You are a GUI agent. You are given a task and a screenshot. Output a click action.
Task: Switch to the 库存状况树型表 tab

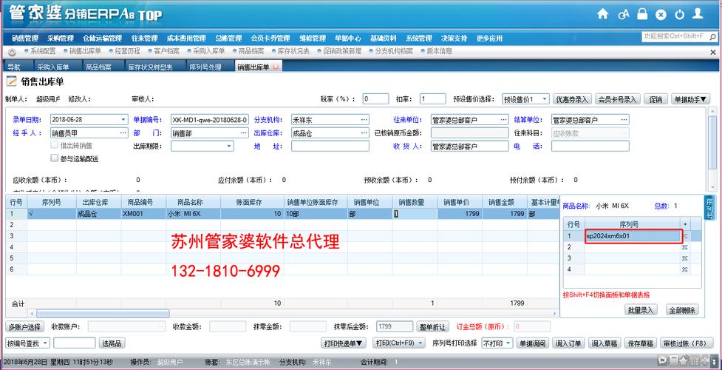[x=150, y=67]
